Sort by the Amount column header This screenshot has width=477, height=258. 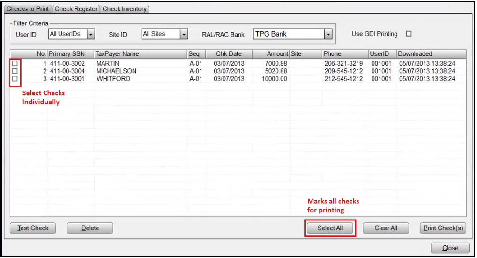point(271,54)
